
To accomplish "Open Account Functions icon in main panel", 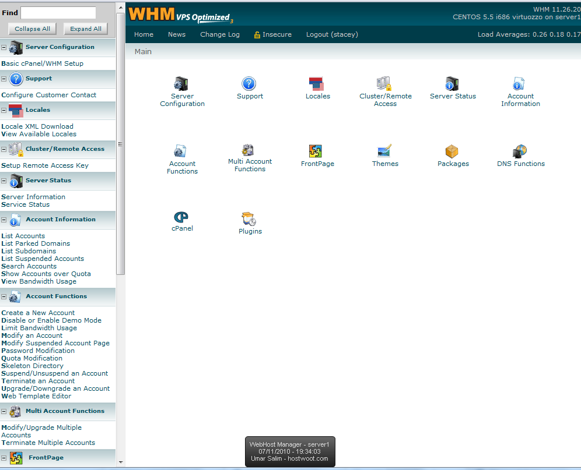I will (180, 151).
